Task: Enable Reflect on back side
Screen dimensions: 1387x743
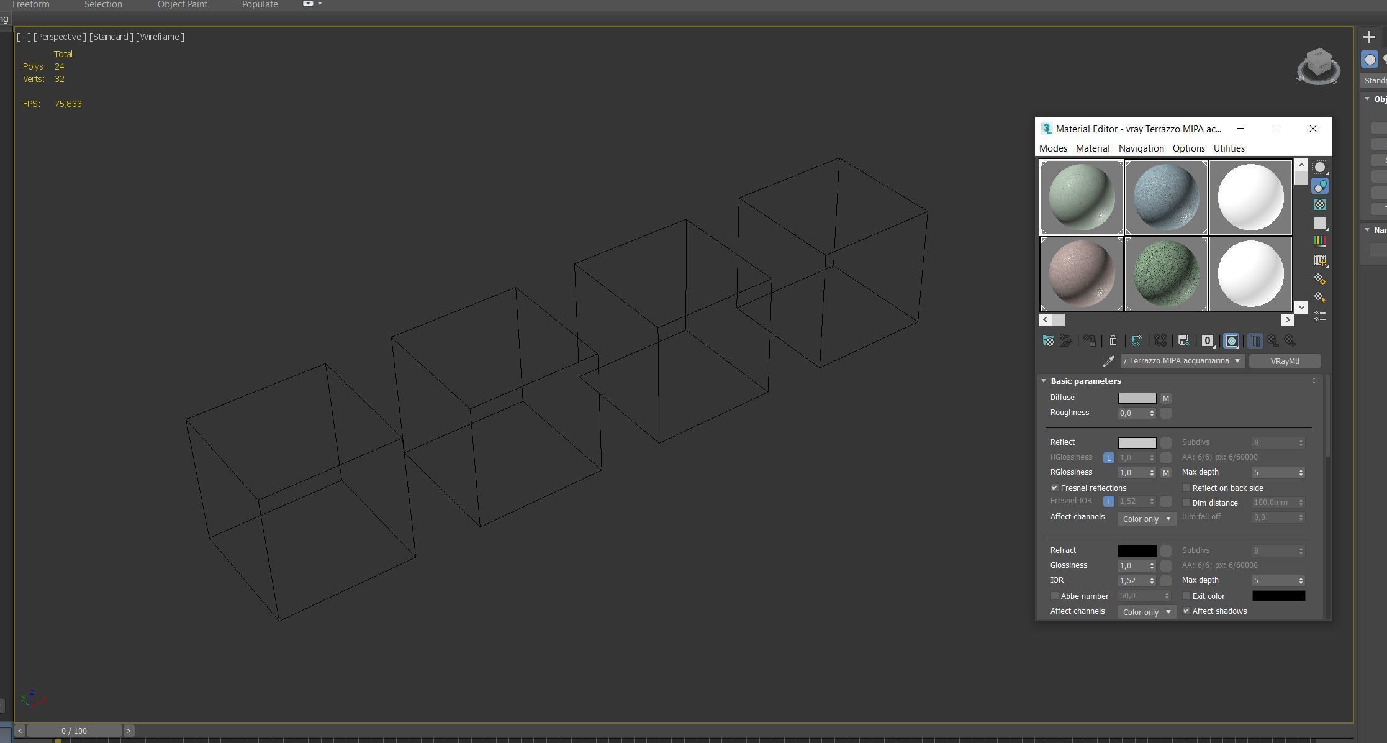Action: pyautogui.click(x=1186, y=488)
